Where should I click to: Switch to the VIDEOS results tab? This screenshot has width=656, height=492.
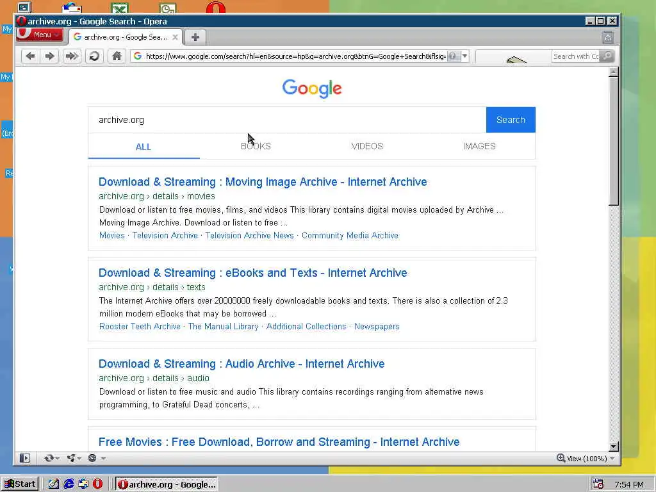pos(367,146)
